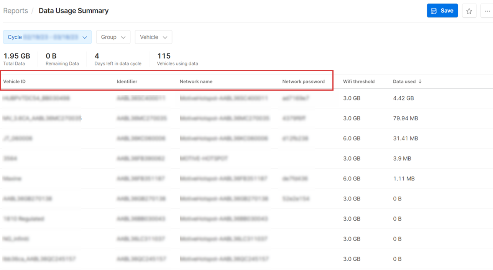This screenshot has height=270, width=493.
Task: Click the Network name column header
Action: [x=196, y=81]
